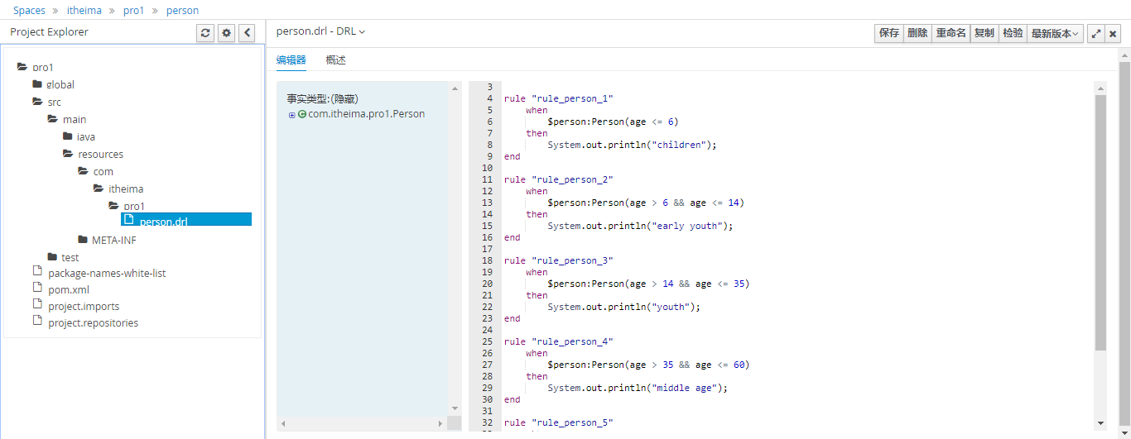Collapse the resources folder in tree

[68, 154]
